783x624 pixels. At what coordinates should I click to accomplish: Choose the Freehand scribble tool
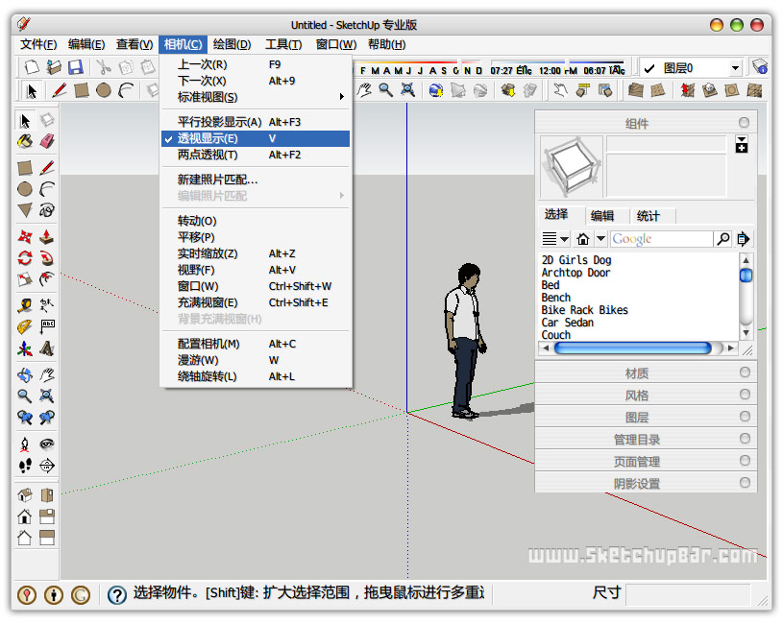47,210
